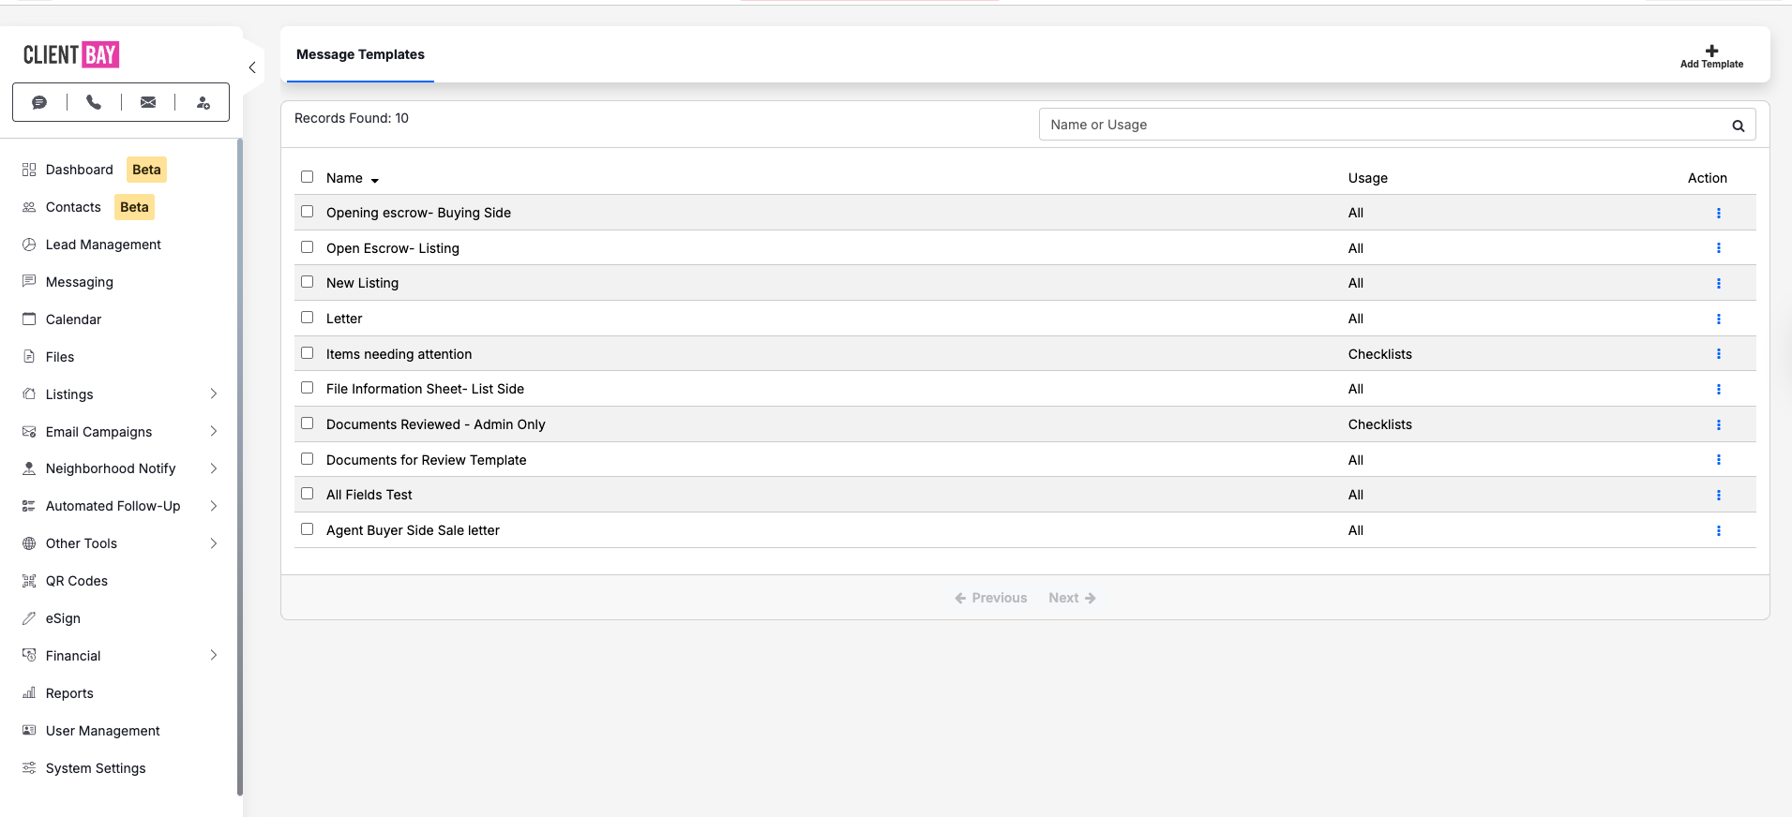Collapse the sidebar with the chevron arrow
Screen dimensions: 1792x817
coord(252,67)
